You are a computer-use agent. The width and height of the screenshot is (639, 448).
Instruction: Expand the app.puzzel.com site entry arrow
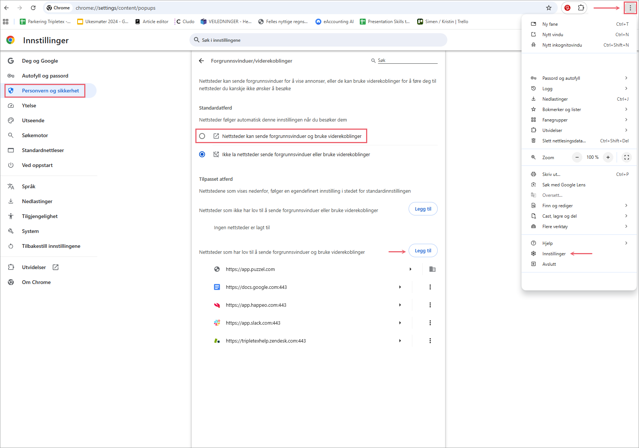410,269
